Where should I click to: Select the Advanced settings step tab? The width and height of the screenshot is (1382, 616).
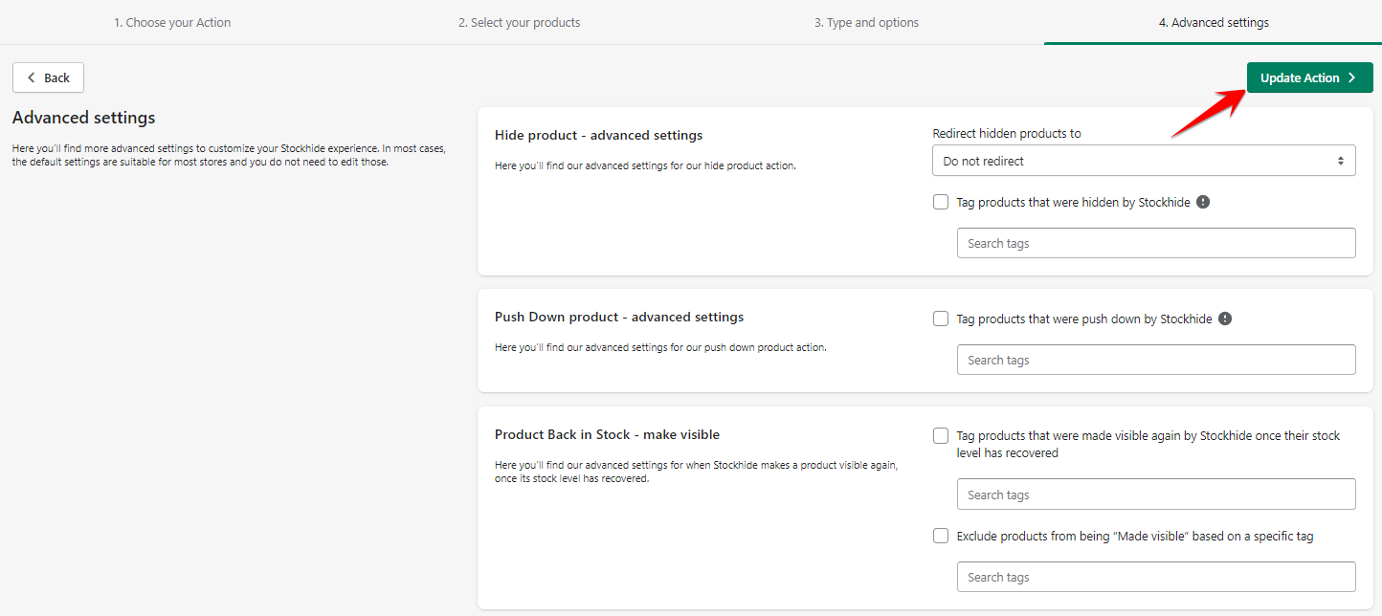pos(1213,22)
